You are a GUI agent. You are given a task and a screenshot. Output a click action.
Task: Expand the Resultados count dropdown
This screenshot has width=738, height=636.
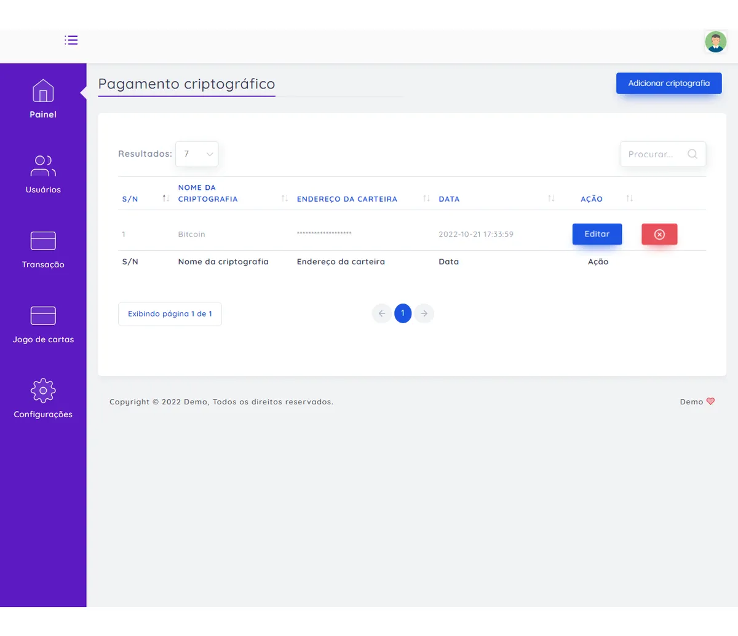point(197,154)
